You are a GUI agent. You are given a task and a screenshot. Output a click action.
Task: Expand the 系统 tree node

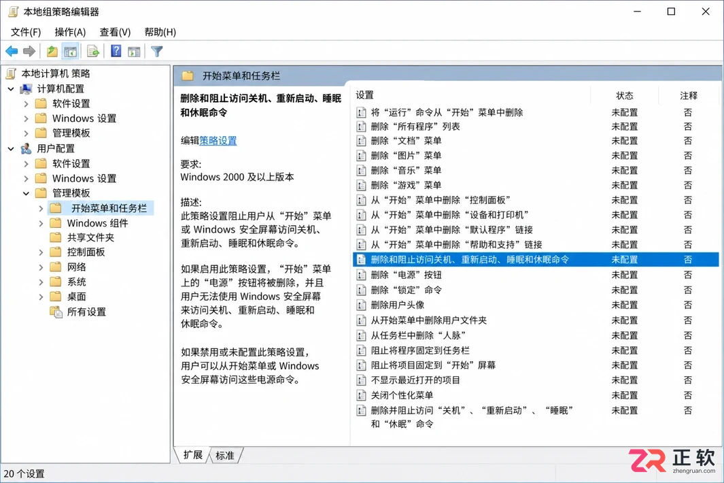pos(41,282)
